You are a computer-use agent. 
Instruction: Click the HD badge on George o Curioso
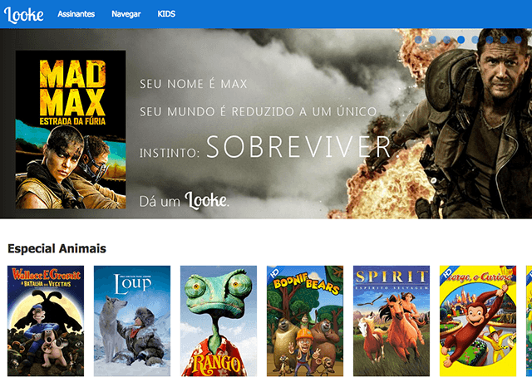point(446,272)
